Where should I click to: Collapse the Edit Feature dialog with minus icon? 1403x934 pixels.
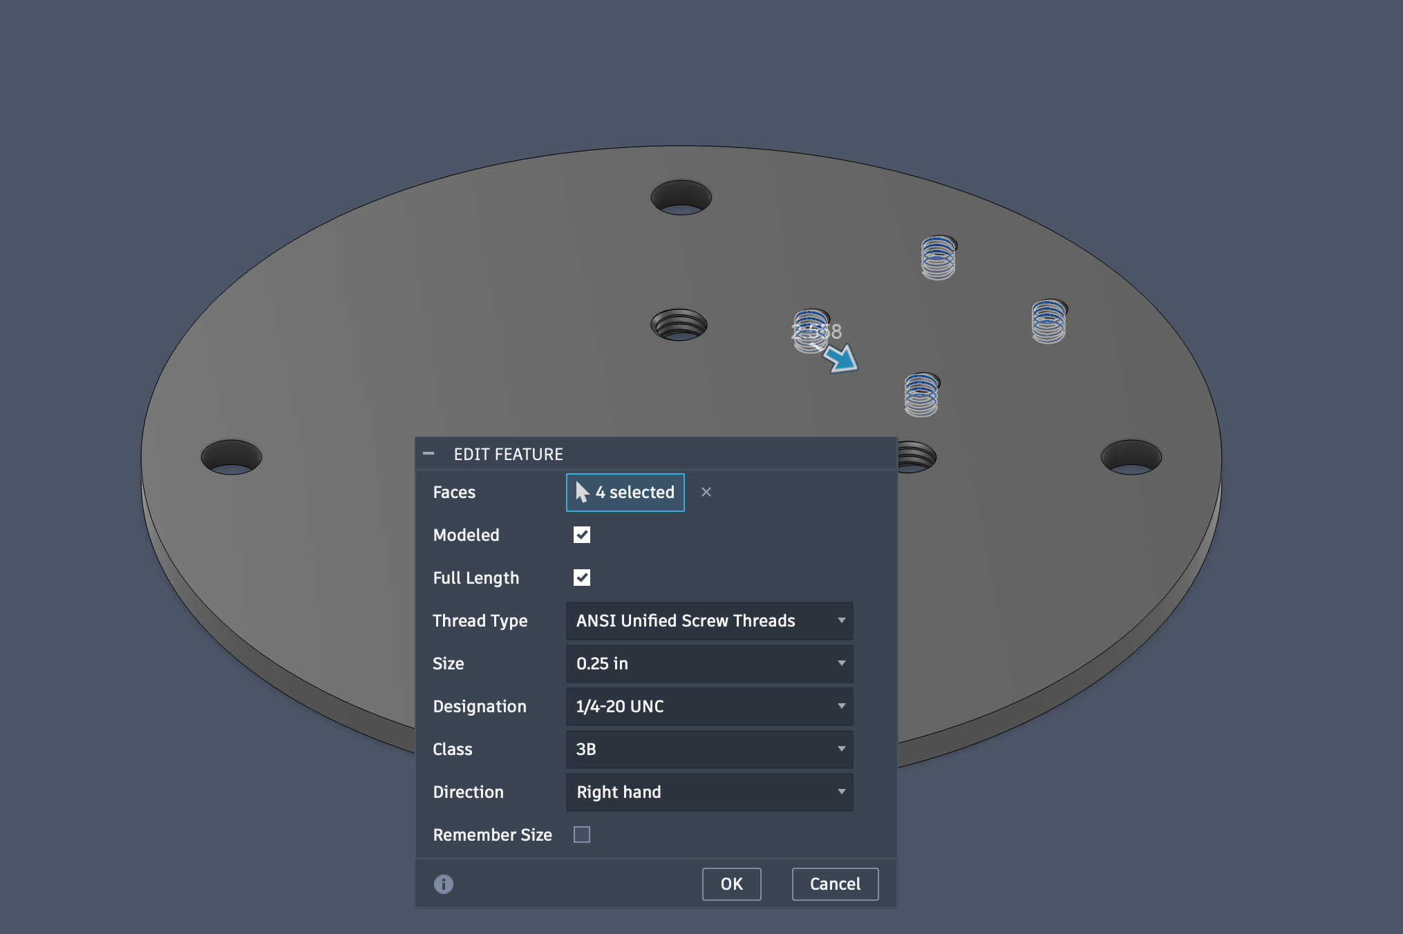coord(429,454)
